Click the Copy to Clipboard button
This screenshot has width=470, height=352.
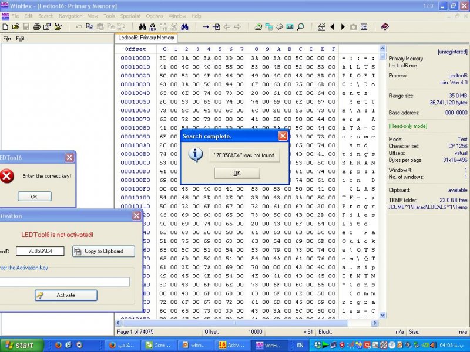(104, 251)
